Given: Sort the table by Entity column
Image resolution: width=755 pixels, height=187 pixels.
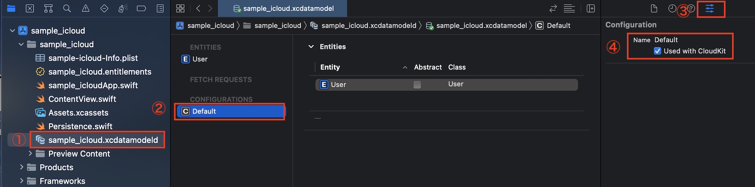Looking at the screenshot, I should (x=330, y=67).
